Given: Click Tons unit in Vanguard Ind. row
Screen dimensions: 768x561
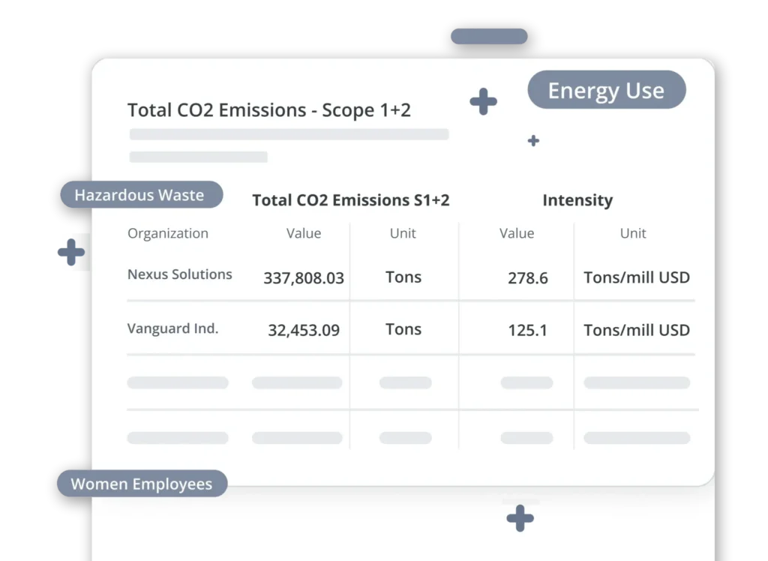Looking at the screenshot, I should 403,329.
